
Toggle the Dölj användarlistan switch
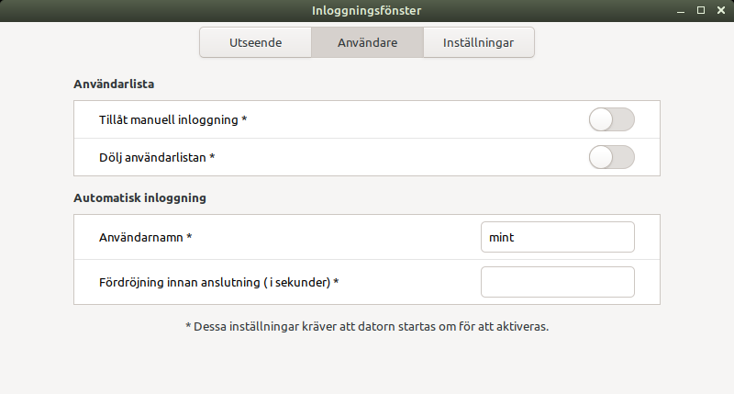[x=611, y=157]
